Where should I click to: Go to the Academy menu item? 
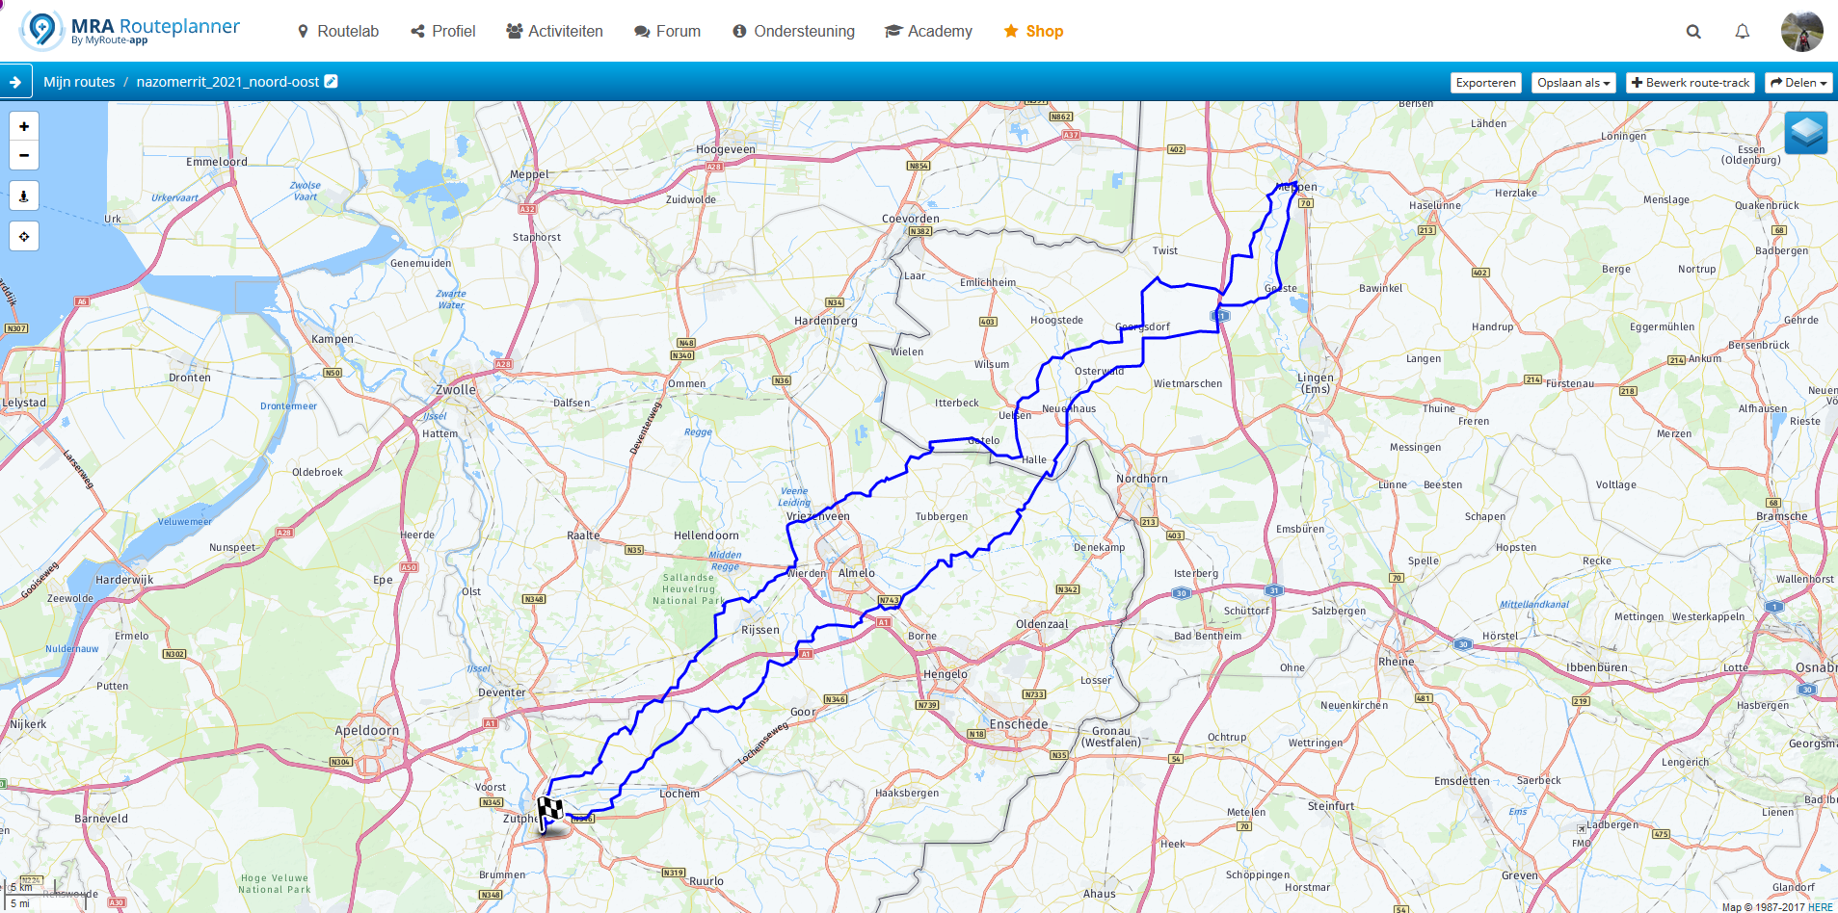(x=928, y=32)
